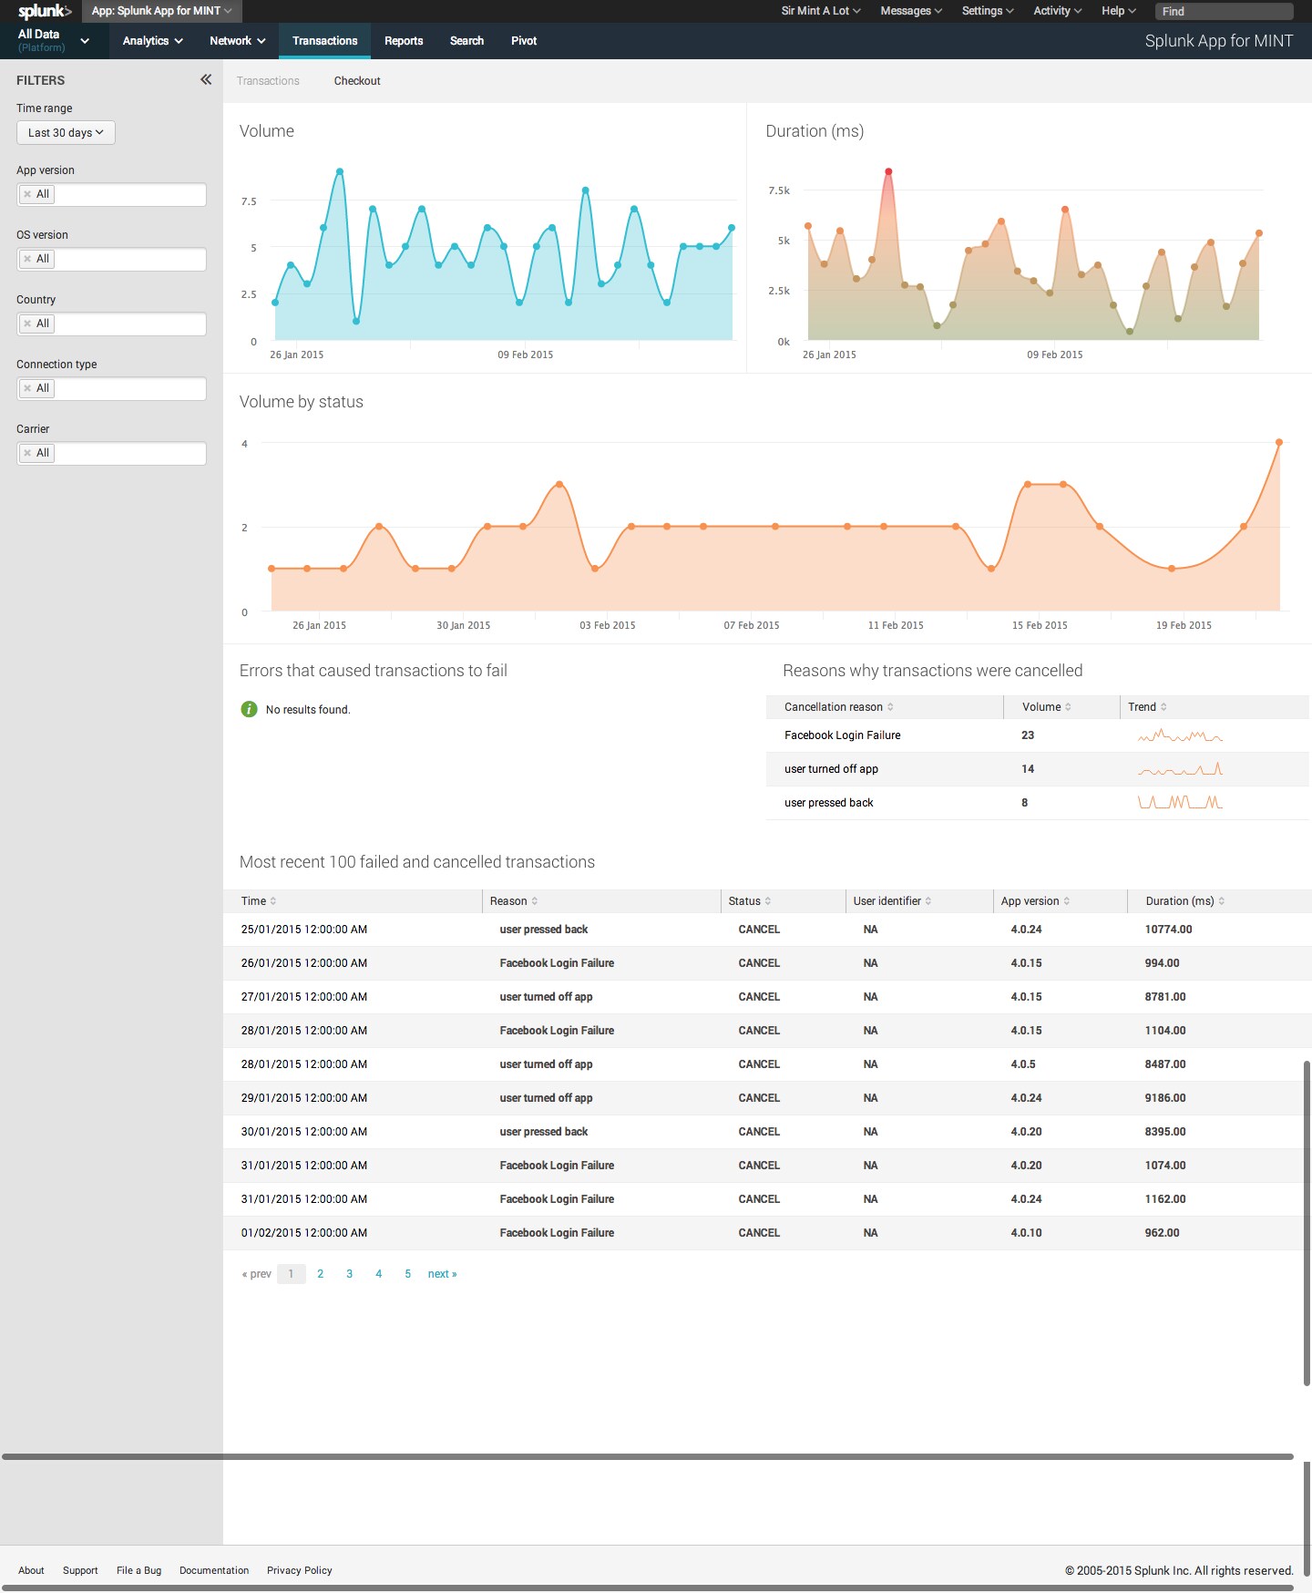Sort by Cancellation reason column arrows
The width and height of the screenshot is (1312, 1593).
pyautogui.click(x=890, y=707)
